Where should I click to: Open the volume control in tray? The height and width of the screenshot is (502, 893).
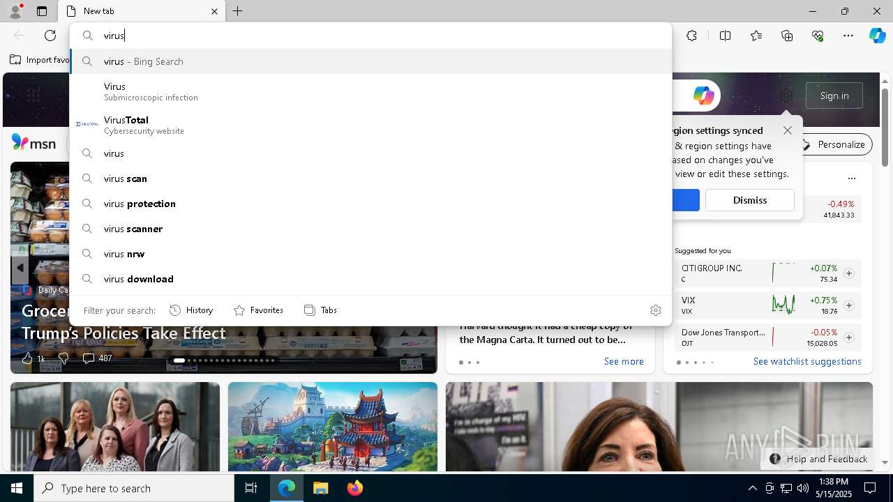[803, 488]
